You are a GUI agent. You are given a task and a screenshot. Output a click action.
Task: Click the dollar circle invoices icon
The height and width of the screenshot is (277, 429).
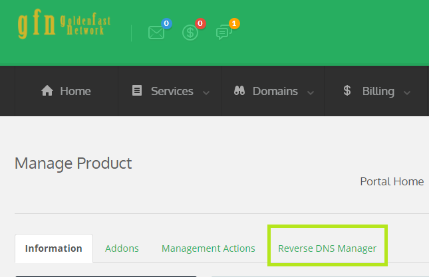190,33
